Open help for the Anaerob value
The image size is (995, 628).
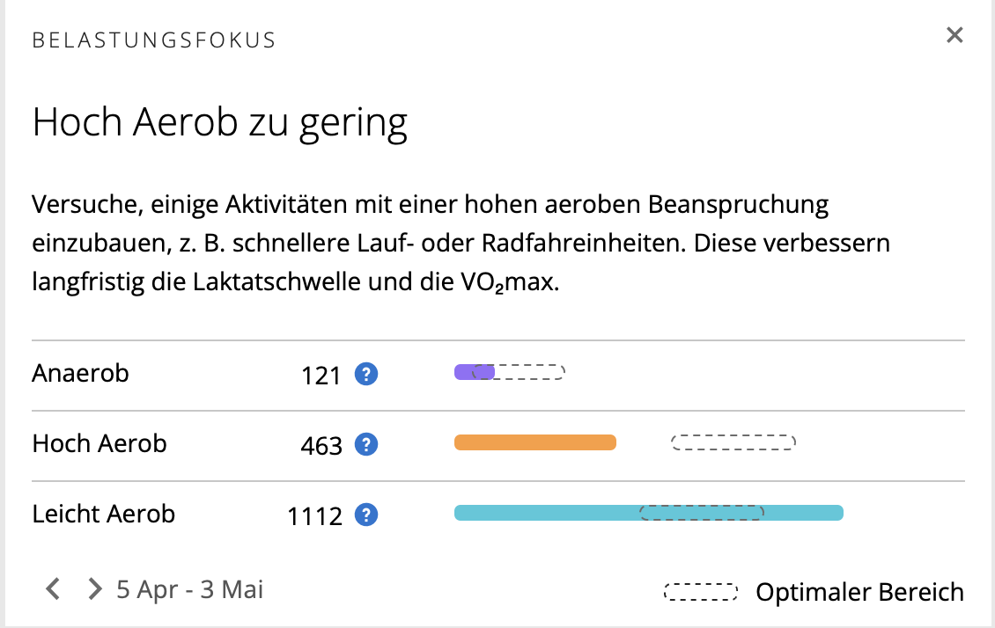366,375
